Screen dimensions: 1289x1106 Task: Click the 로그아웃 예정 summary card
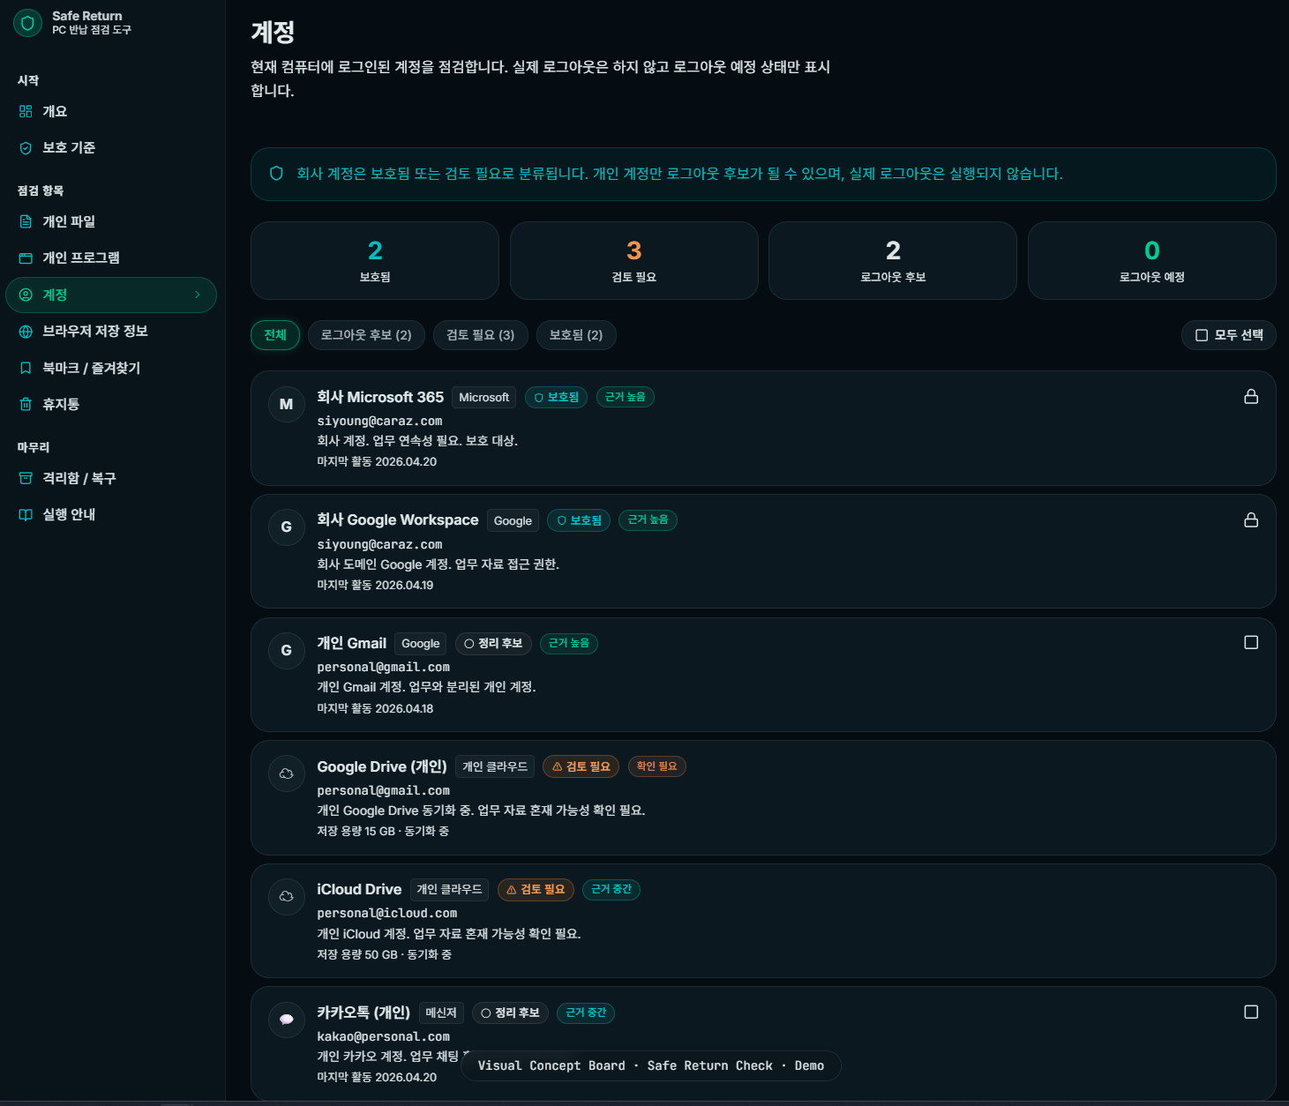(x=1151, y=260)
